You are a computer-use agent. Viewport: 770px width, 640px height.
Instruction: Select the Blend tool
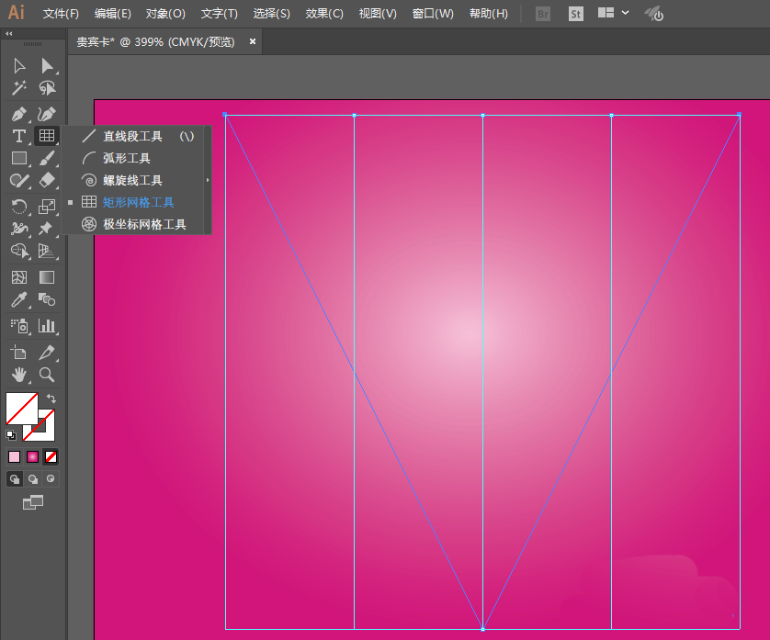click(47, 299)
